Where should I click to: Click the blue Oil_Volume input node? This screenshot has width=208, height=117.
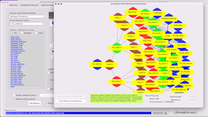[x=182, y=45]
